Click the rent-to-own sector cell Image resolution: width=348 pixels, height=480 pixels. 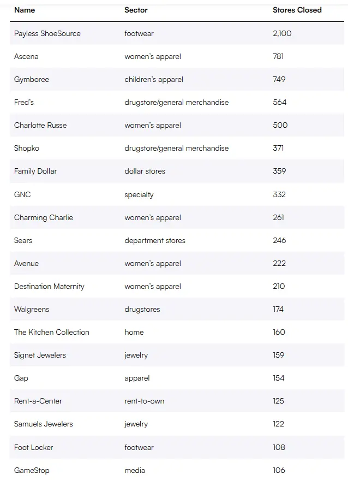tap(145, 401)
